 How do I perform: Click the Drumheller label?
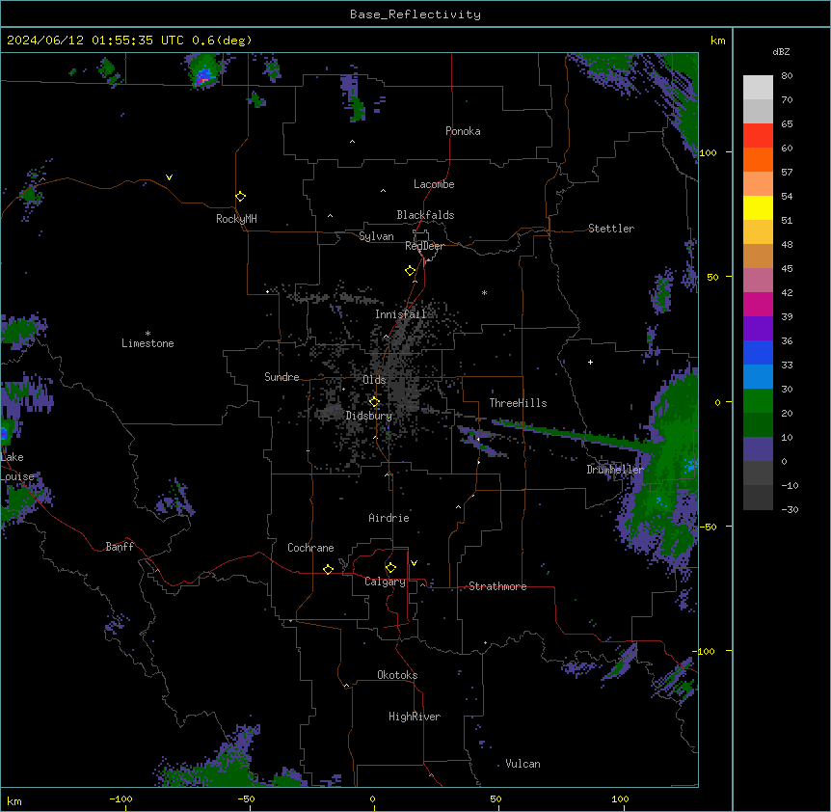[615, 470]
